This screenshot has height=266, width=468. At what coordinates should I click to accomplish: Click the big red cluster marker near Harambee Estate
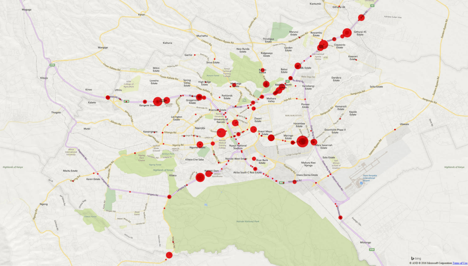302,141
